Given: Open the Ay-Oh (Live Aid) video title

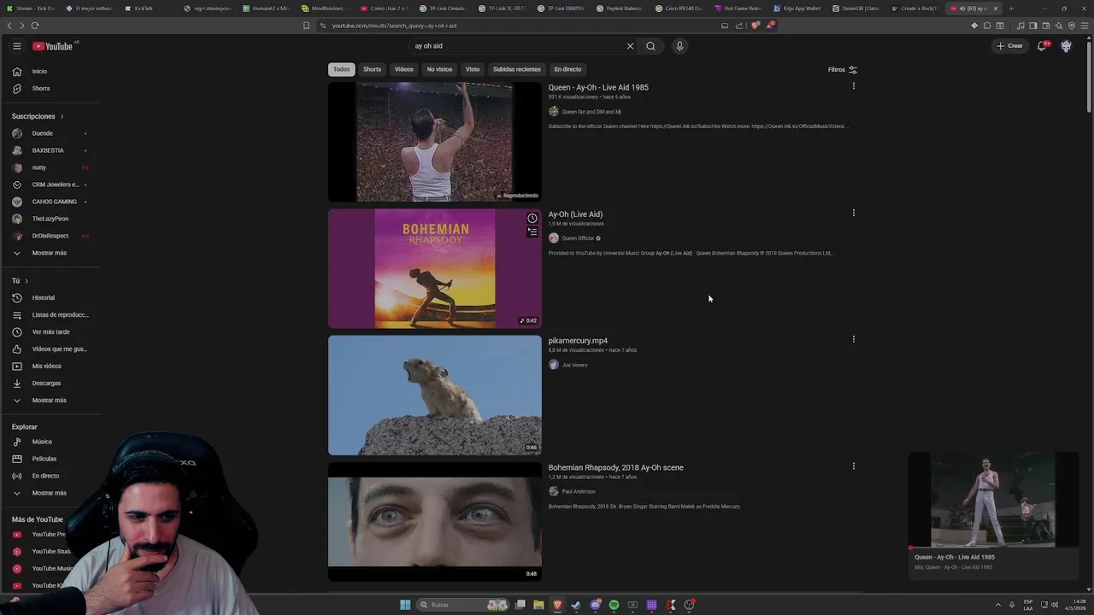Looking at the screenshot, I should point(575,214).
